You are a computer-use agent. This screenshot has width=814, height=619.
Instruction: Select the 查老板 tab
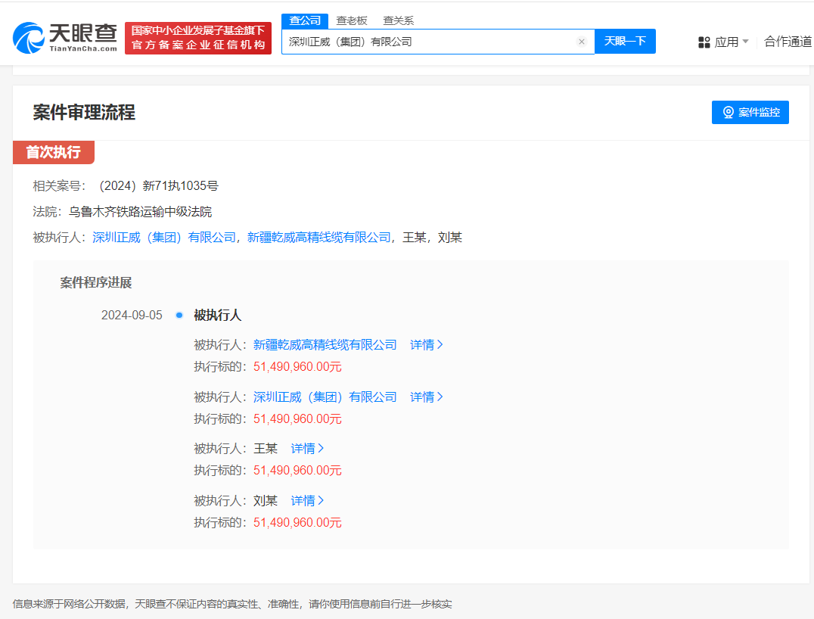pyautogui.click(x=352, y=20)
